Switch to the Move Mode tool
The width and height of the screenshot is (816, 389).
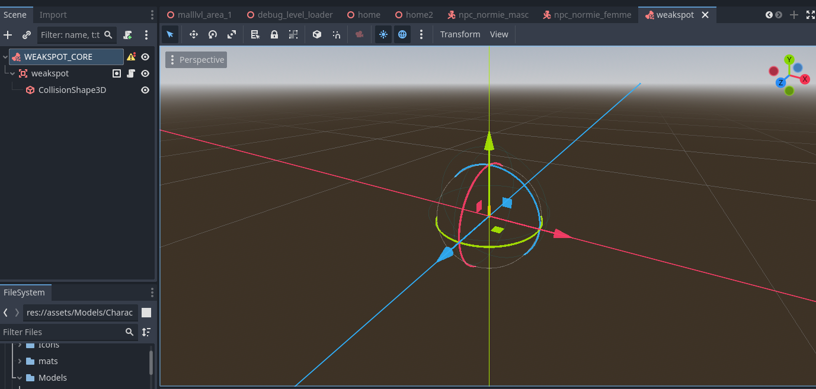tap(194, 34)
